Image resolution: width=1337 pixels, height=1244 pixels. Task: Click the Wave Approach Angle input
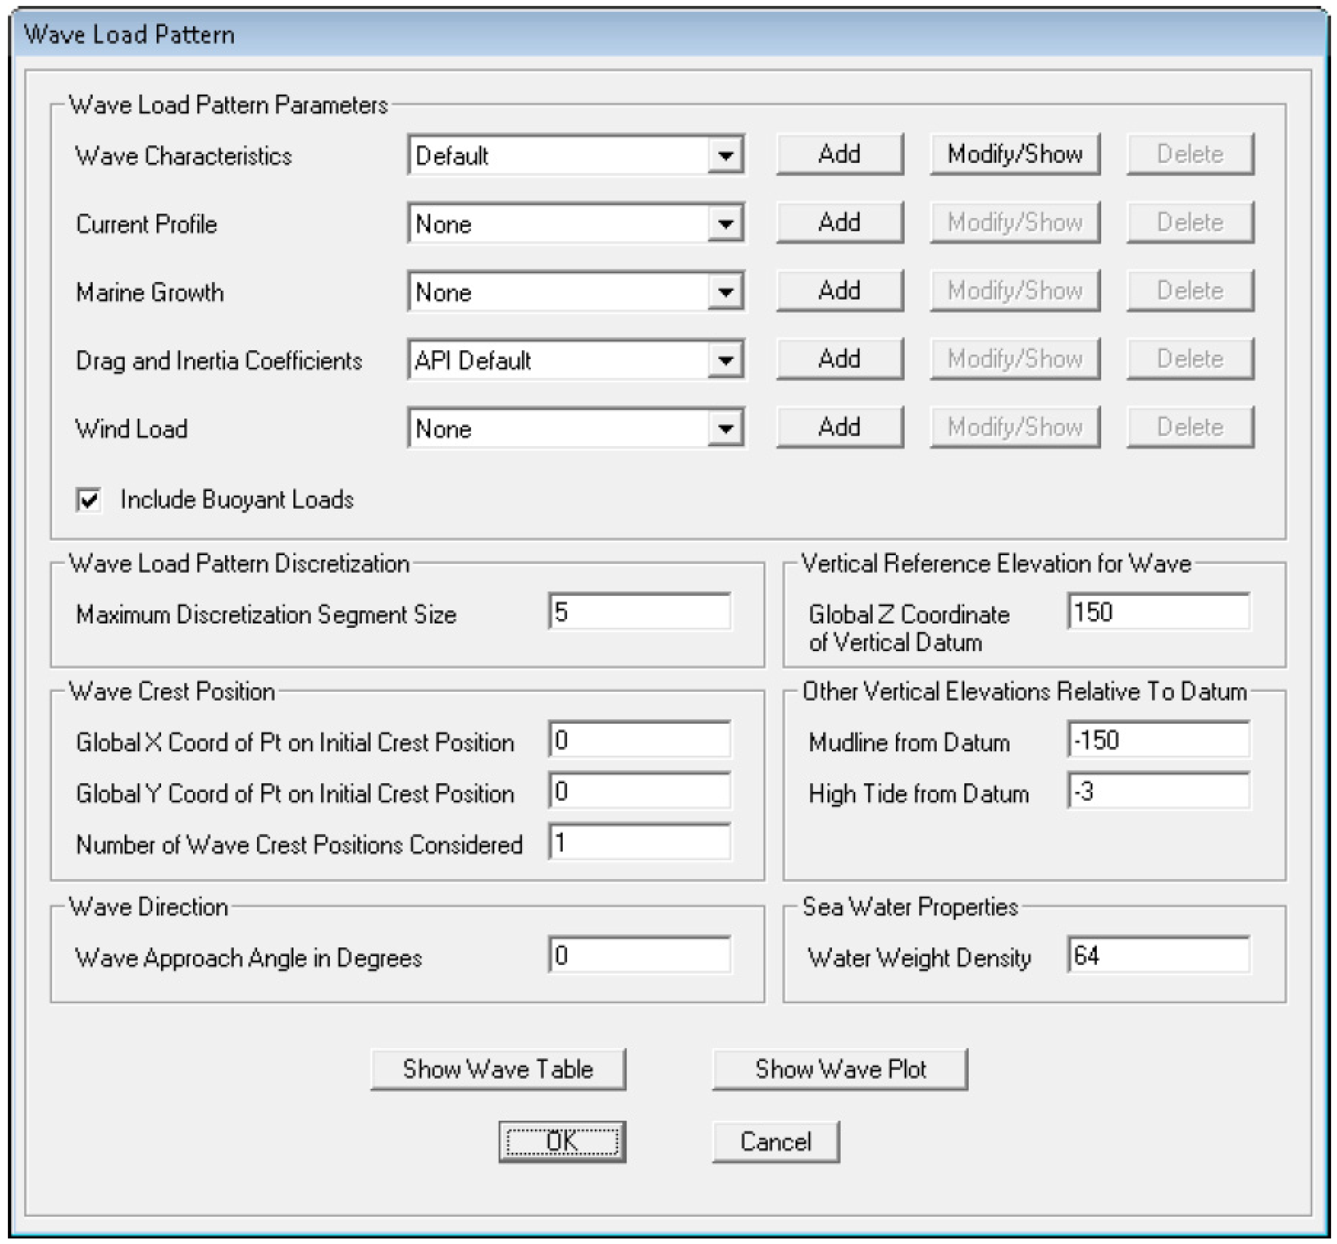[x=639, y=956]
